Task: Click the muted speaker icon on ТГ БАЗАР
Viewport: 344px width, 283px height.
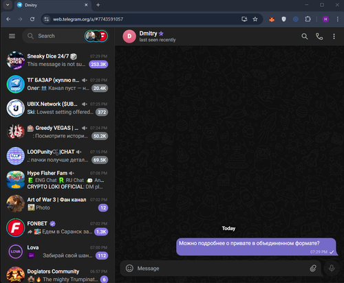Action: (85, 80)
